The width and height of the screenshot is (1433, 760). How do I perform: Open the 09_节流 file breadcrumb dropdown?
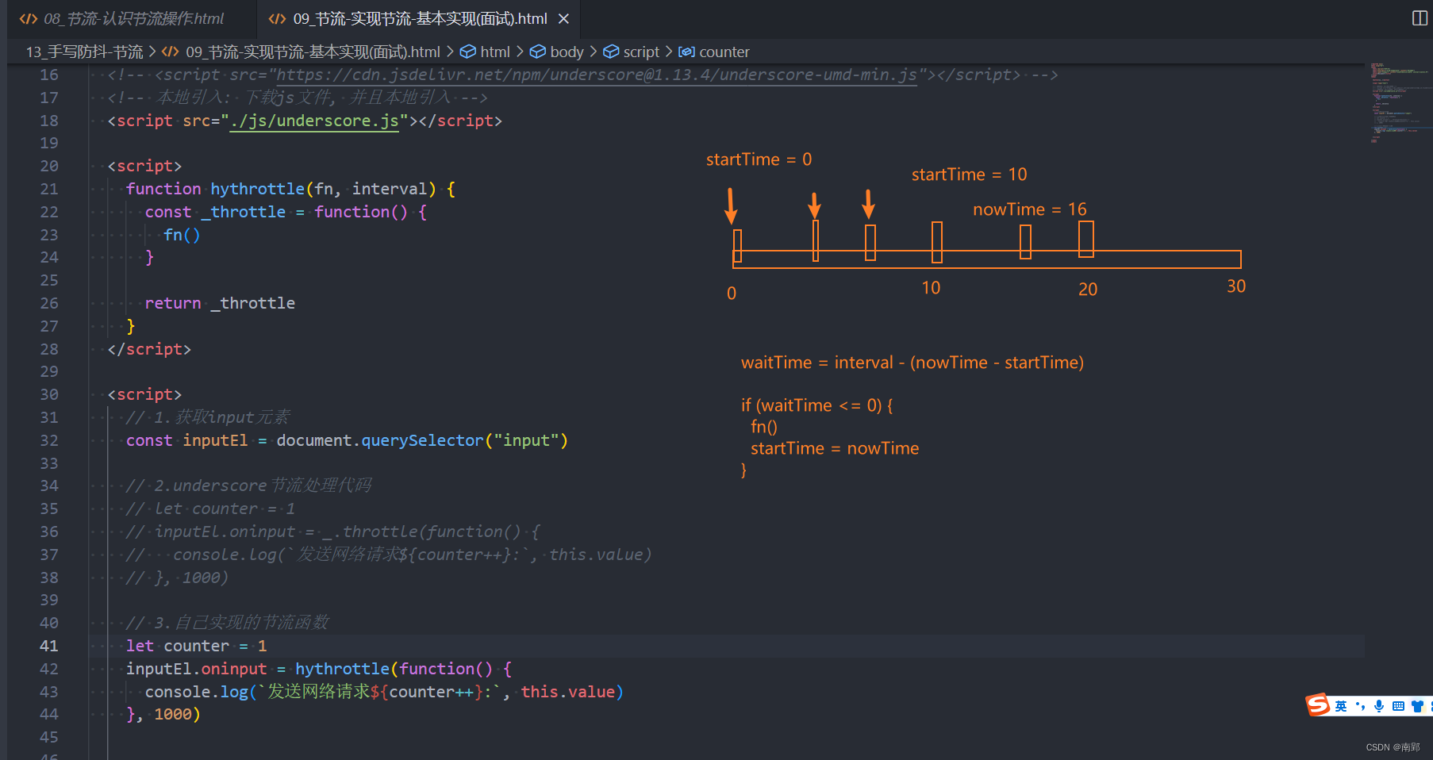[x=313, y=52]
